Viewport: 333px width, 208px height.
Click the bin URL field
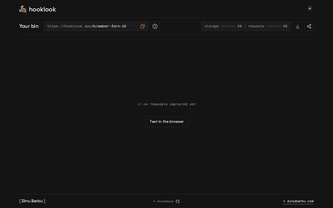click(96, 26)
